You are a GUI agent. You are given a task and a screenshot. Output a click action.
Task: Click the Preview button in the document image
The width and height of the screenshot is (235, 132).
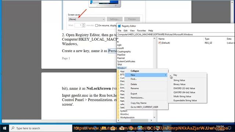(x=132, y=19)
